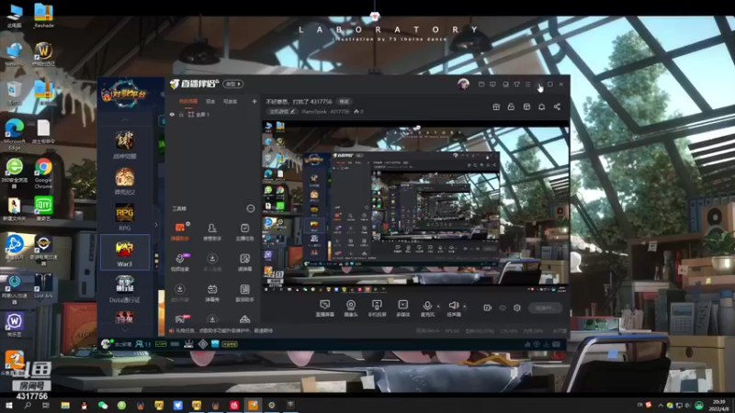735x413 pixels.
Task: Switch to the second scene tab
Action: 210,102
